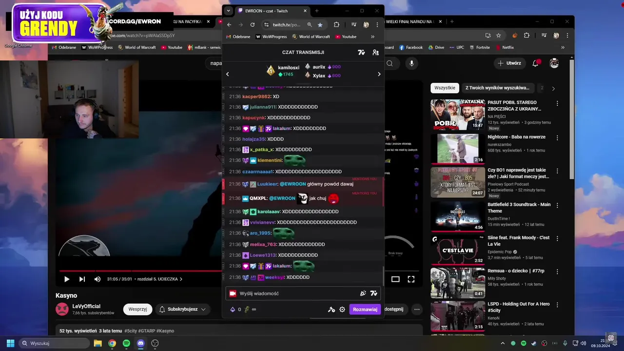This screenshot has width=624, height=351.
Task: Open Spotify from the taskbar
Action: coord(126,343)
